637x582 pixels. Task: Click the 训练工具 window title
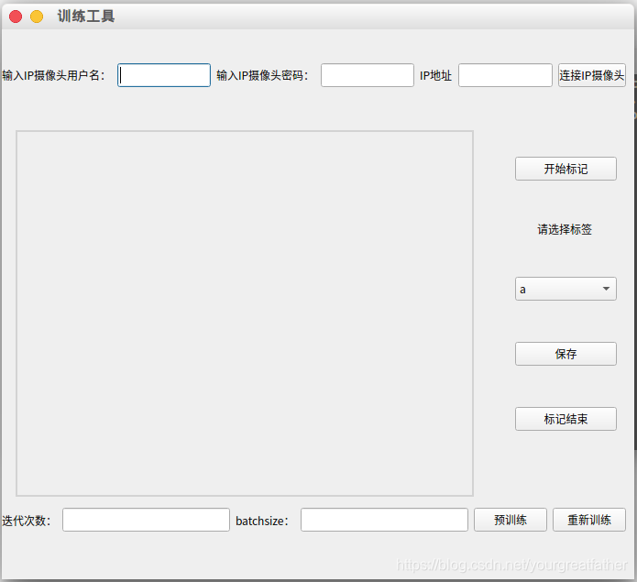click(x=86, y=16)
